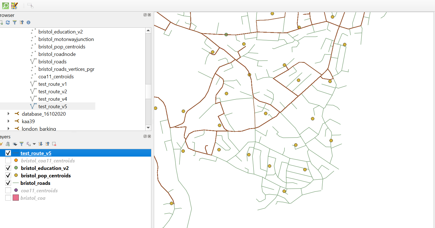The height and width of the screenshot is (228, 435).
Task: Select test_route_v5 layer name in Layers
Action: [36, 153]
